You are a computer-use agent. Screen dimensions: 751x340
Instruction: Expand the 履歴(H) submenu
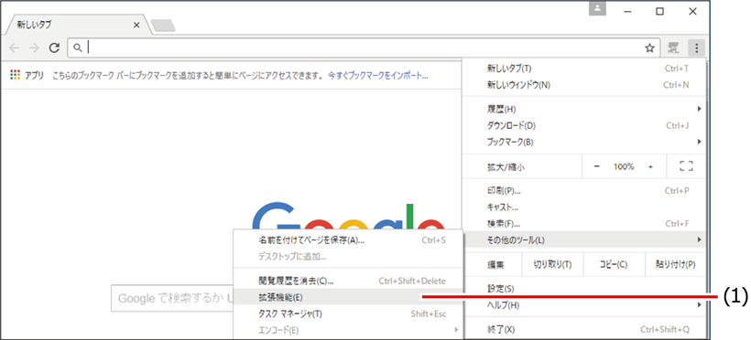point(583,110)
